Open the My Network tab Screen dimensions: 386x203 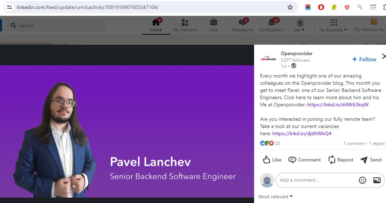click(x=185, y=25)
